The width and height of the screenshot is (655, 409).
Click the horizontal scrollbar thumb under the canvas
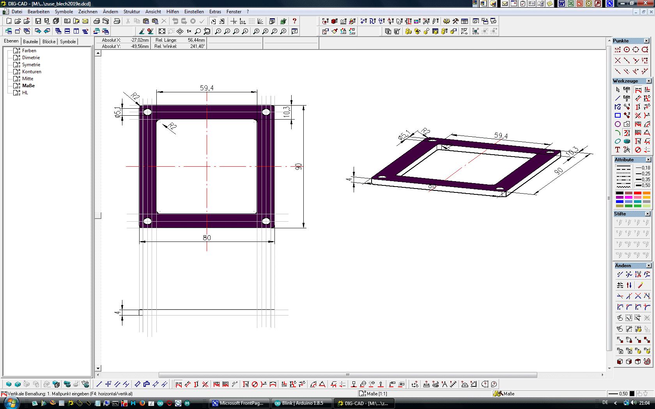click(x=348, y=375)
